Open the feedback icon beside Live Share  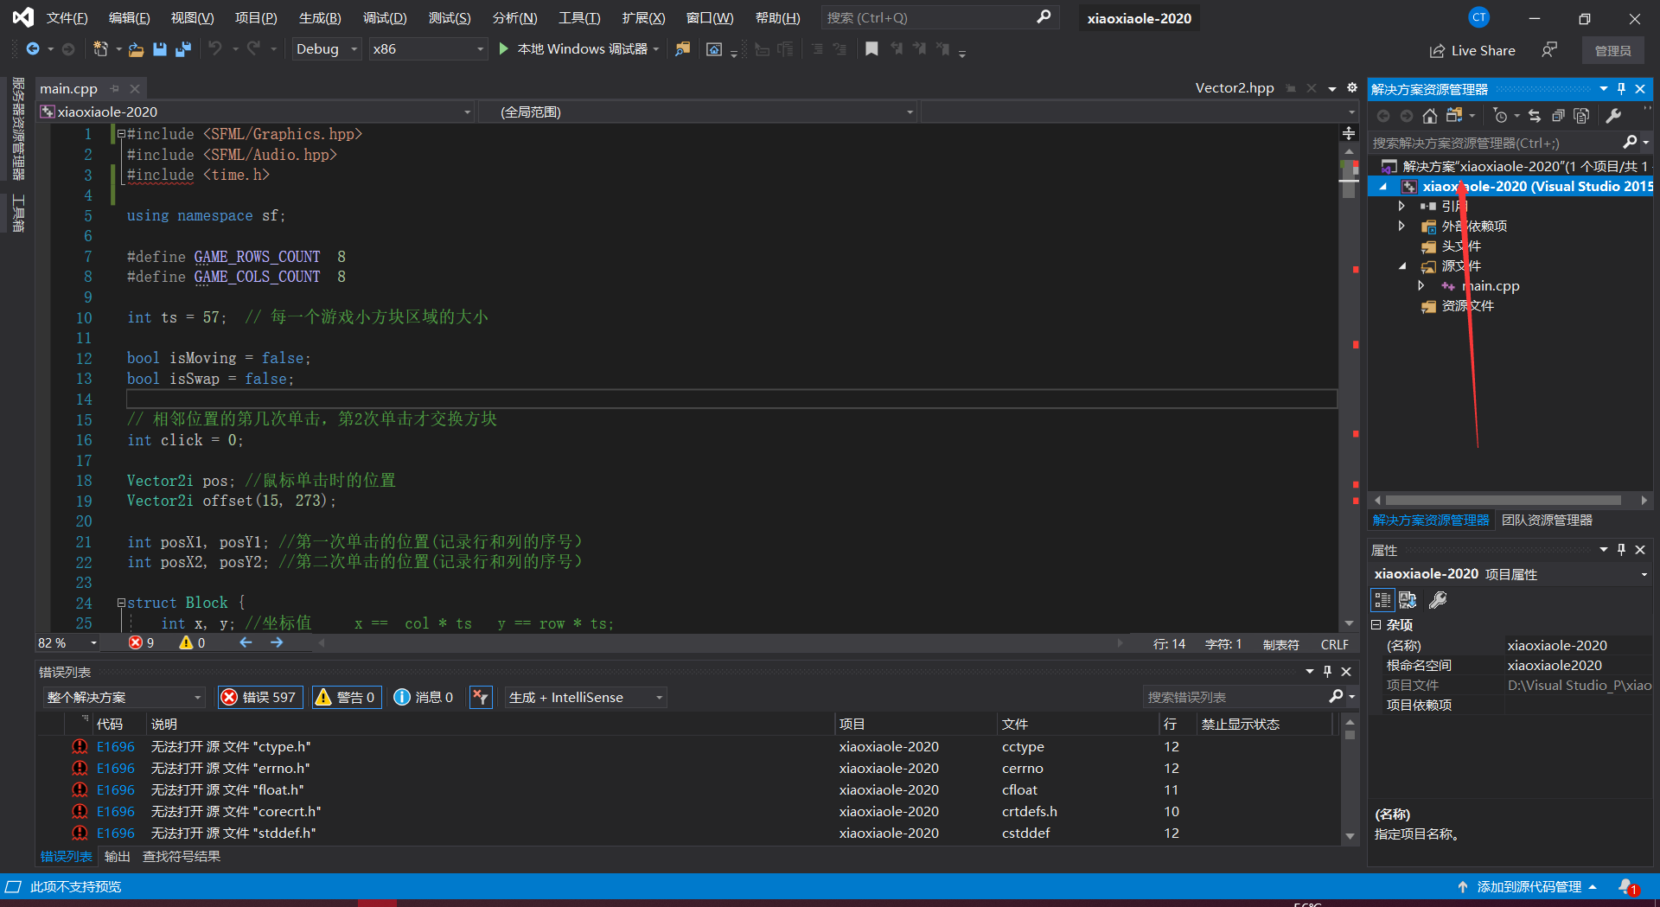tap(1549, 50)
